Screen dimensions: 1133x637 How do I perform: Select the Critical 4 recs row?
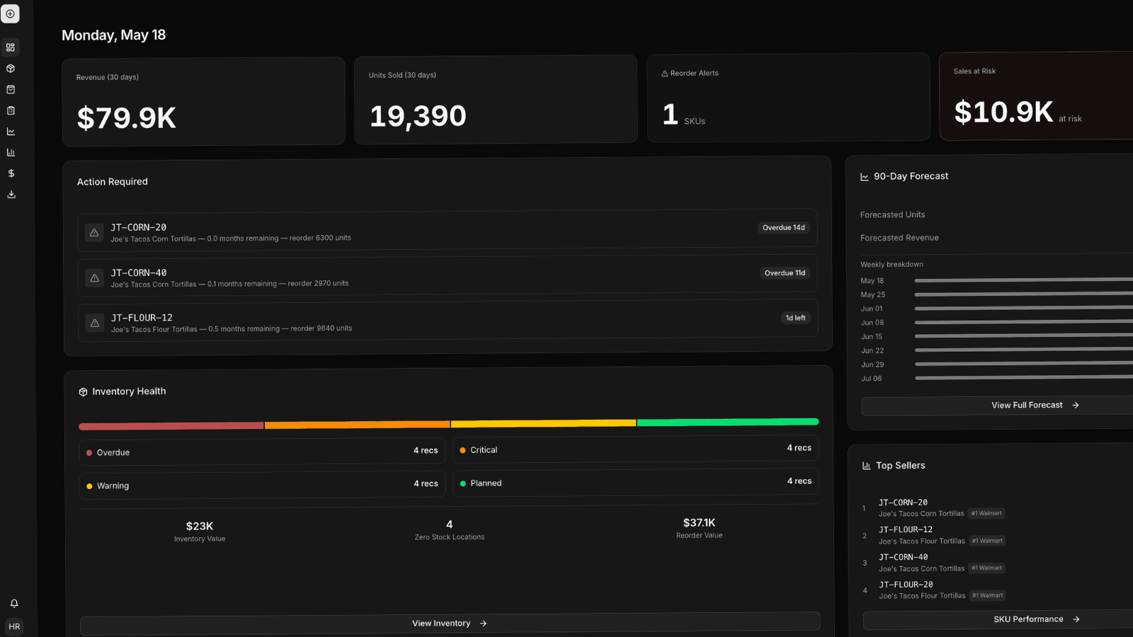tap(636, 449)
